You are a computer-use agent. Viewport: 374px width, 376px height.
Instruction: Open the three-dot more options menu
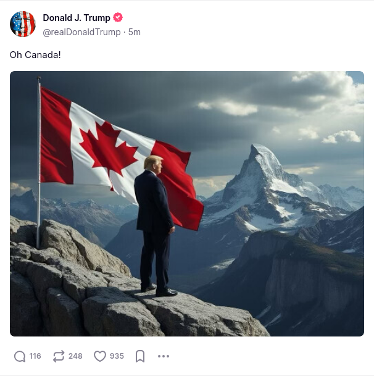point(164,356)
